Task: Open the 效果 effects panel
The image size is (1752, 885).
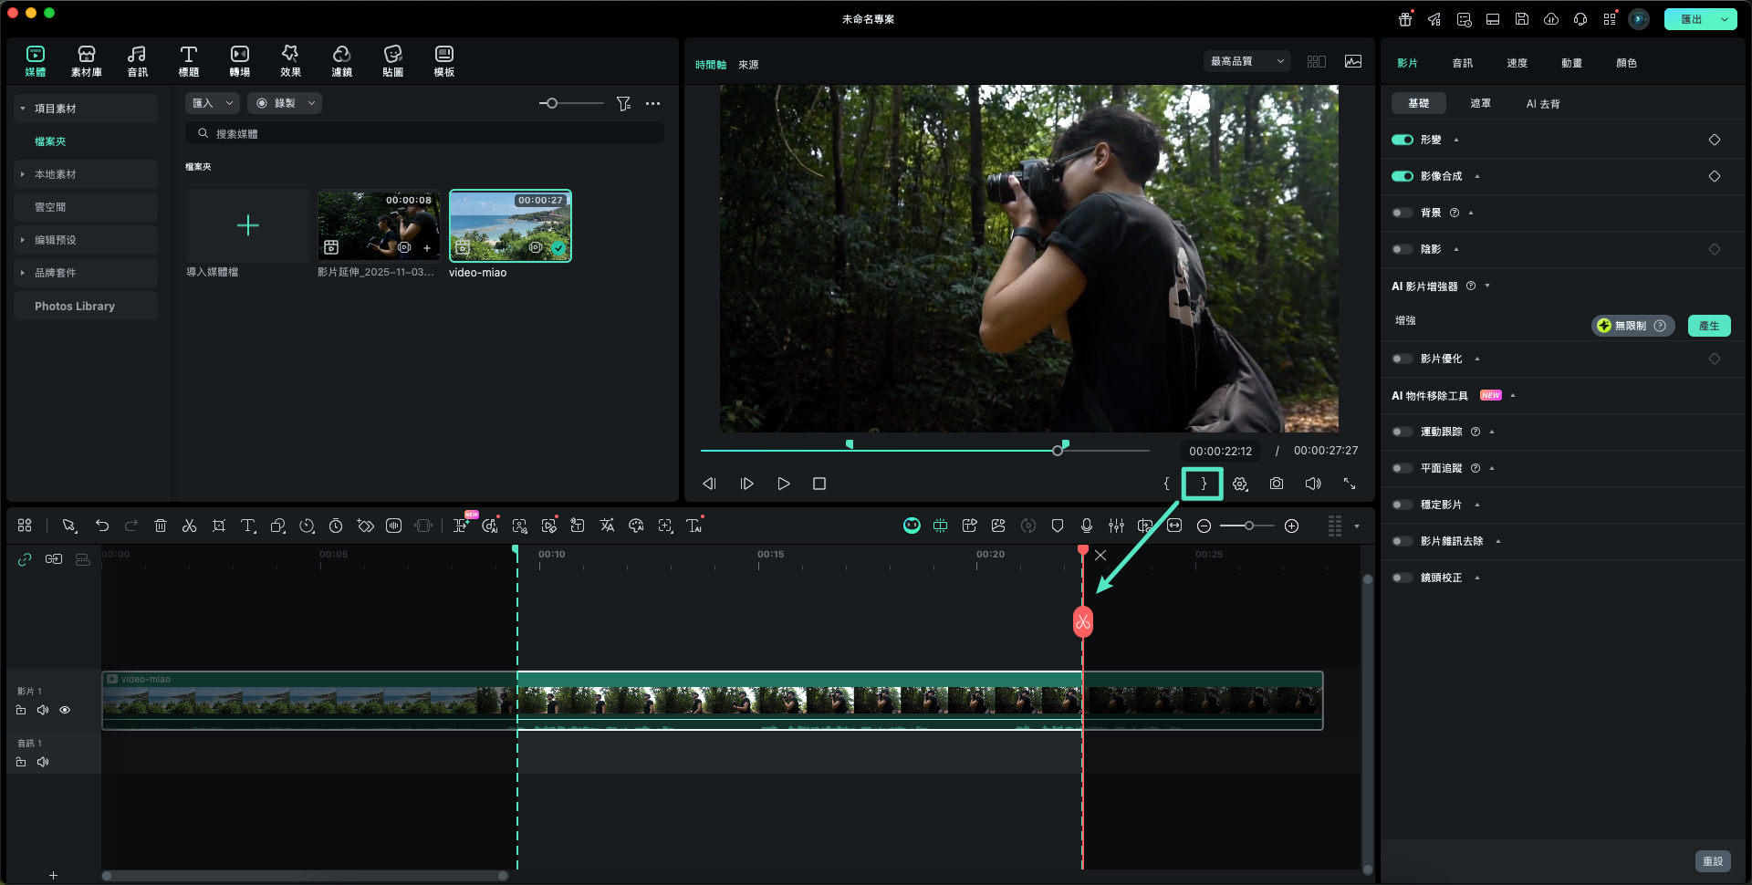Action: (x=290, y=61)
